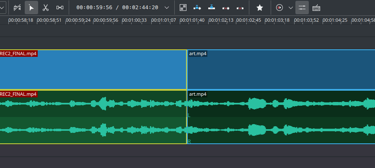
Task: Open the dropdown at toolbar far left
Action: point(3,8)
